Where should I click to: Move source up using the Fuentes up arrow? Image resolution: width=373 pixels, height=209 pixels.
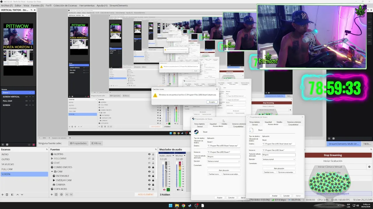[x=67, y=194]
